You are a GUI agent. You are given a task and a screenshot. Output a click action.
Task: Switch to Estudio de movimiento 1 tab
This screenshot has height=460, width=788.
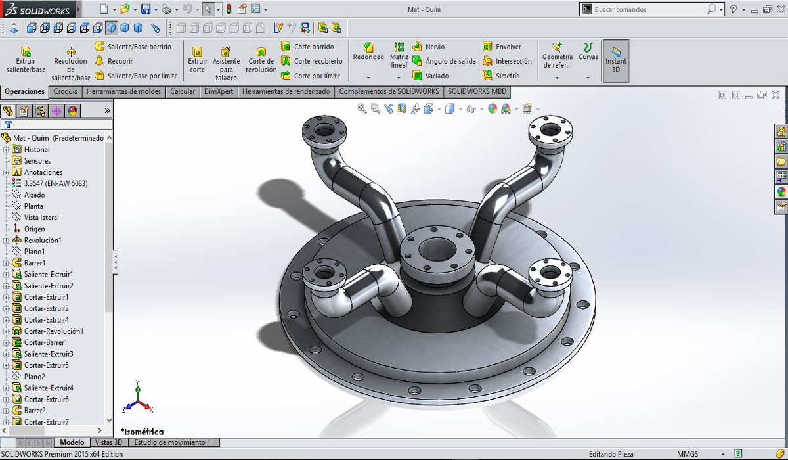pos(173,443)
